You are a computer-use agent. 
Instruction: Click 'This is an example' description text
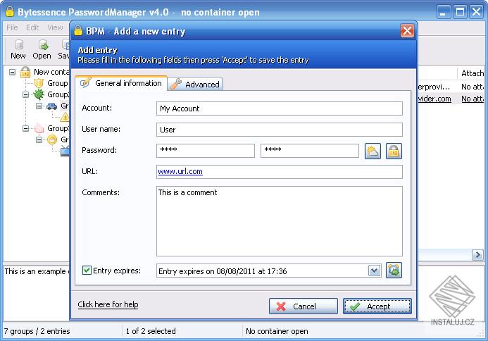(x=36, y=271)
